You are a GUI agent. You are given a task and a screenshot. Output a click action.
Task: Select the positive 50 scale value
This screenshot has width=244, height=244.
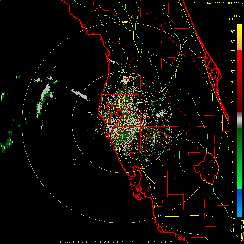point(233,72)
